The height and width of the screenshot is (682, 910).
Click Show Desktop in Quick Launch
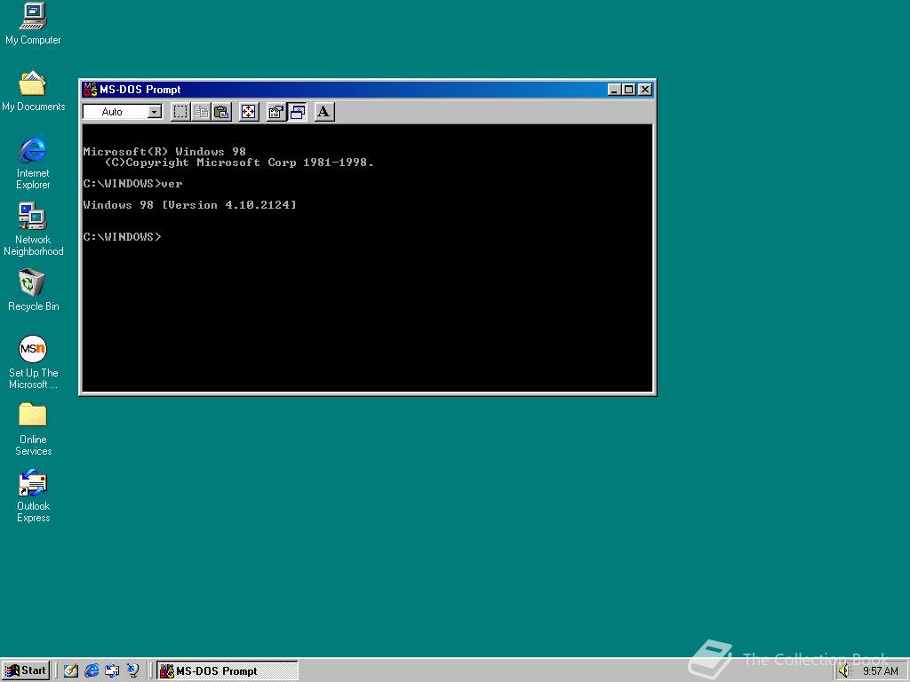click(x=71, y=671)
